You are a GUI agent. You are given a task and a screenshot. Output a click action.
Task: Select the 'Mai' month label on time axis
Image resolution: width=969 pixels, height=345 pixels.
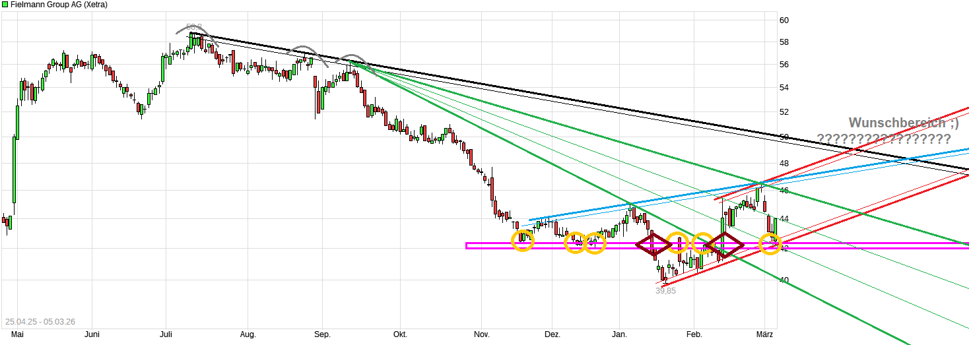pyautogui.click(x=9, y=334)
